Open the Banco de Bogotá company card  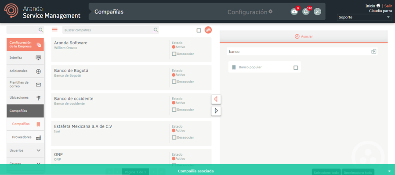[x=131, y=78]
